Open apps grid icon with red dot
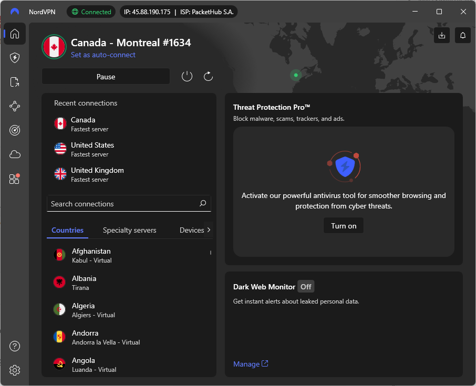The image size is (476, 386). coord(14,179)
